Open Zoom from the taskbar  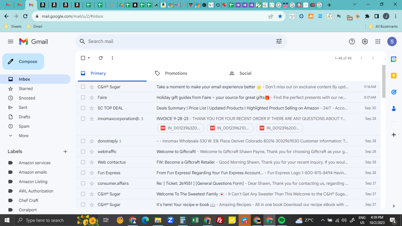(x=170, y=220)
